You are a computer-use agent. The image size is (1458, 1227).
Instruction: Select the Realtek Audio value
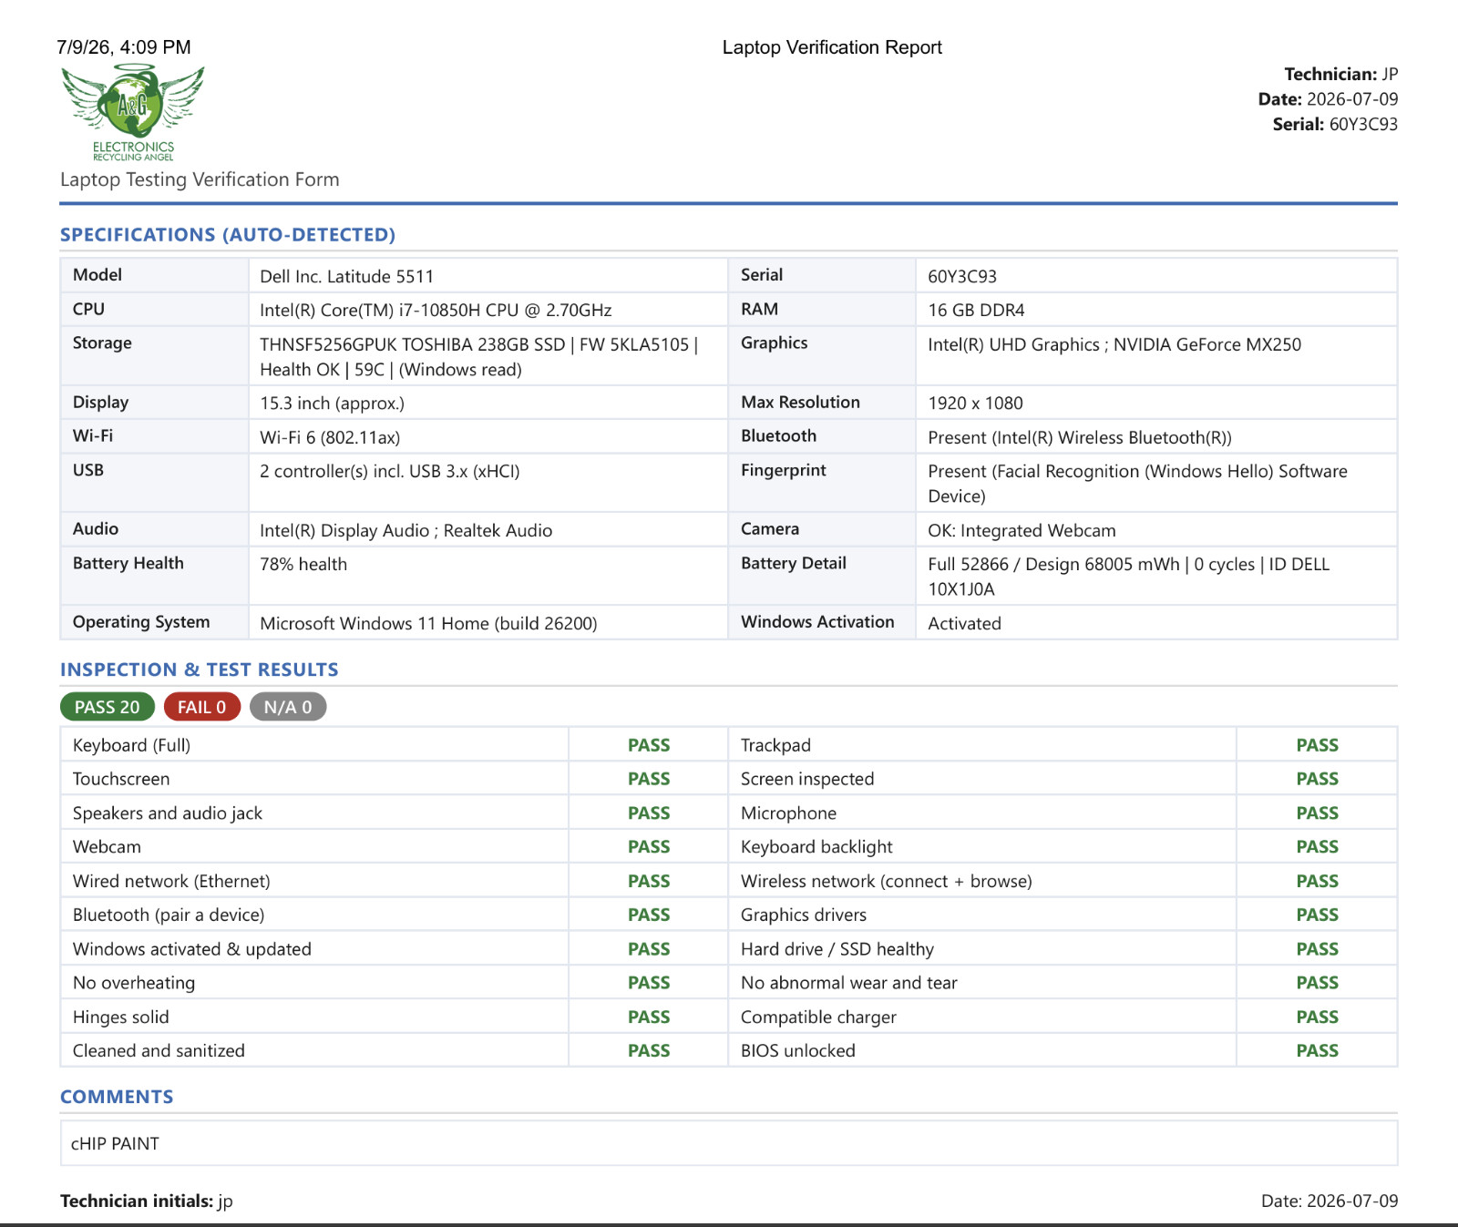406,530
